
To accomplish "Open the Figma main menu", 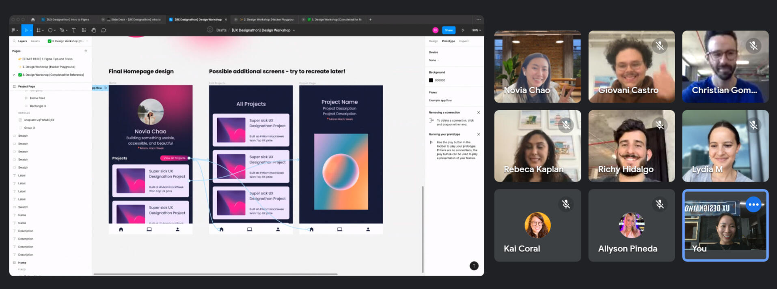I will click(x=14, y=30).
